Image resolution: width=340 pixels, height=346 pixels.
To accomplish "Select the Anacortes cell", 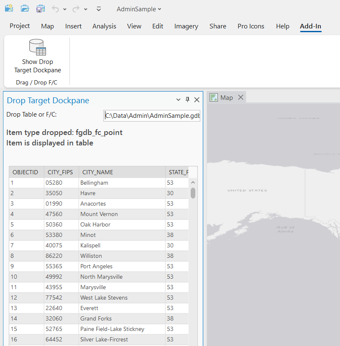I will point(122,204).
